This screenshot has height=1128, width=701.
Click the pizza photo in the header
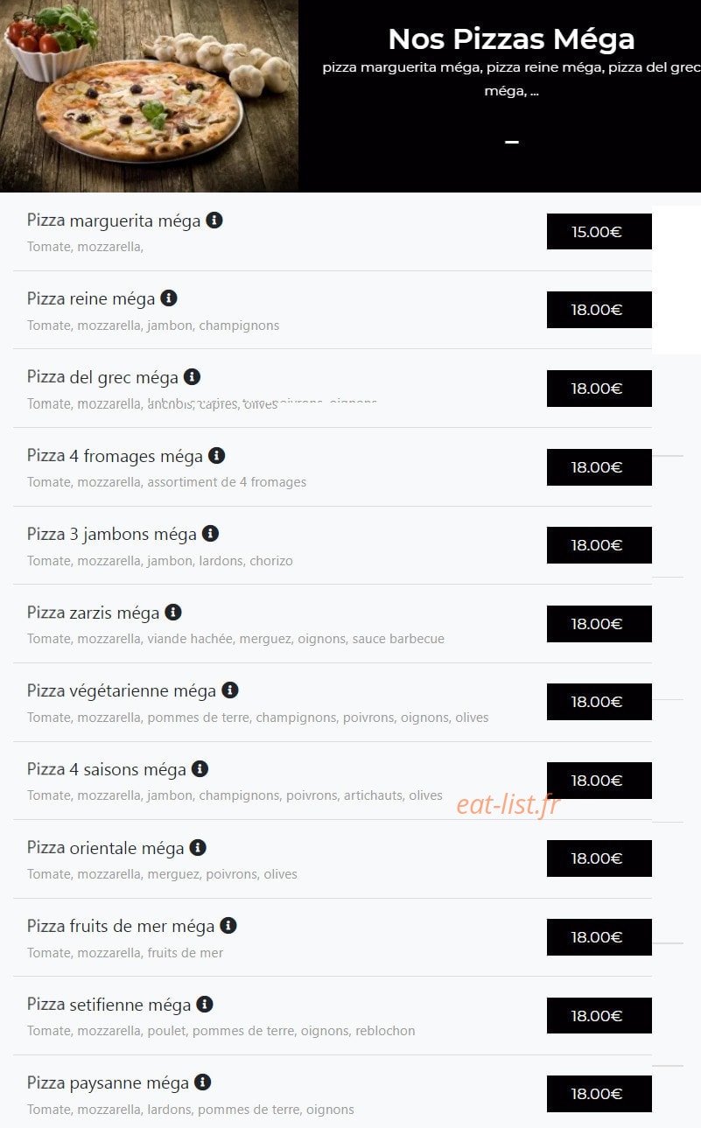(x=149, y=96)
